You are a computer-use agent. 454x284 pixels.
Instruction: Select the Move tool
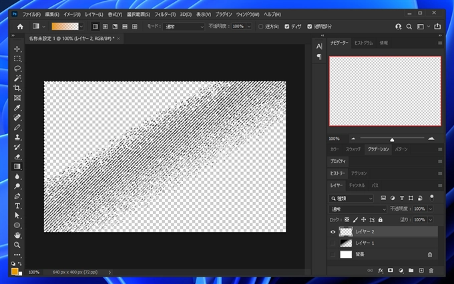(17, 49)
